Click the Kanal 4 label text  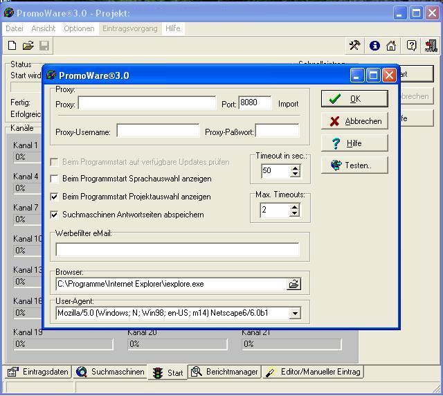26,177
